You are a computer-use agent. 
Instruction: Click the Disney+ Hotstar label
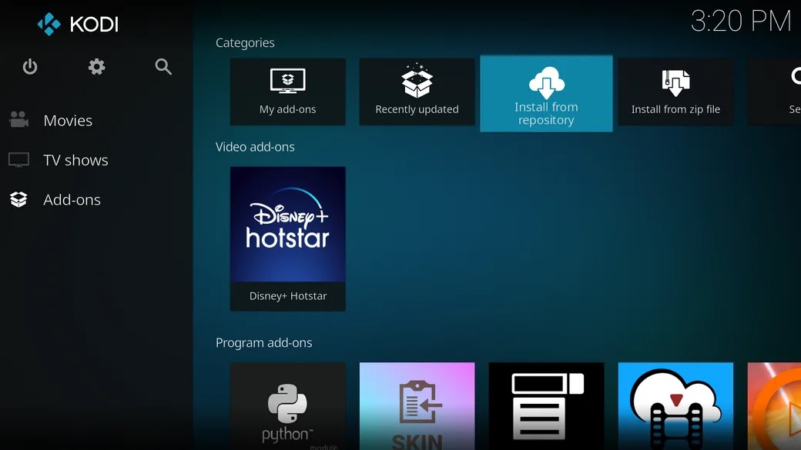point(288,296)
